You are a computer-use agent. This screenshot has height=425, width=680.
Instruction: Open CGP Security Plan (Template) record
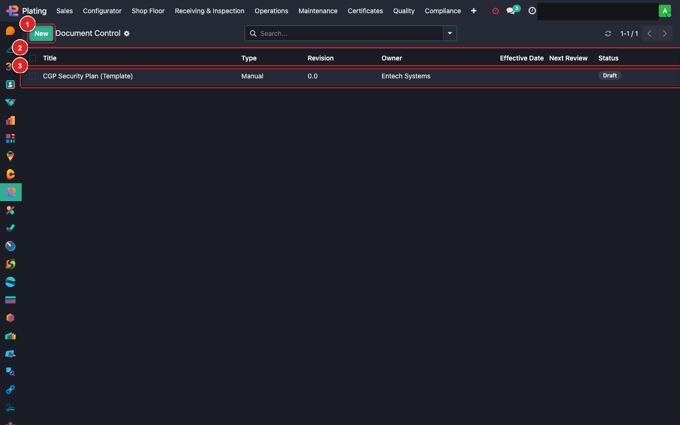pyautogui.click(x=88, y=76)
